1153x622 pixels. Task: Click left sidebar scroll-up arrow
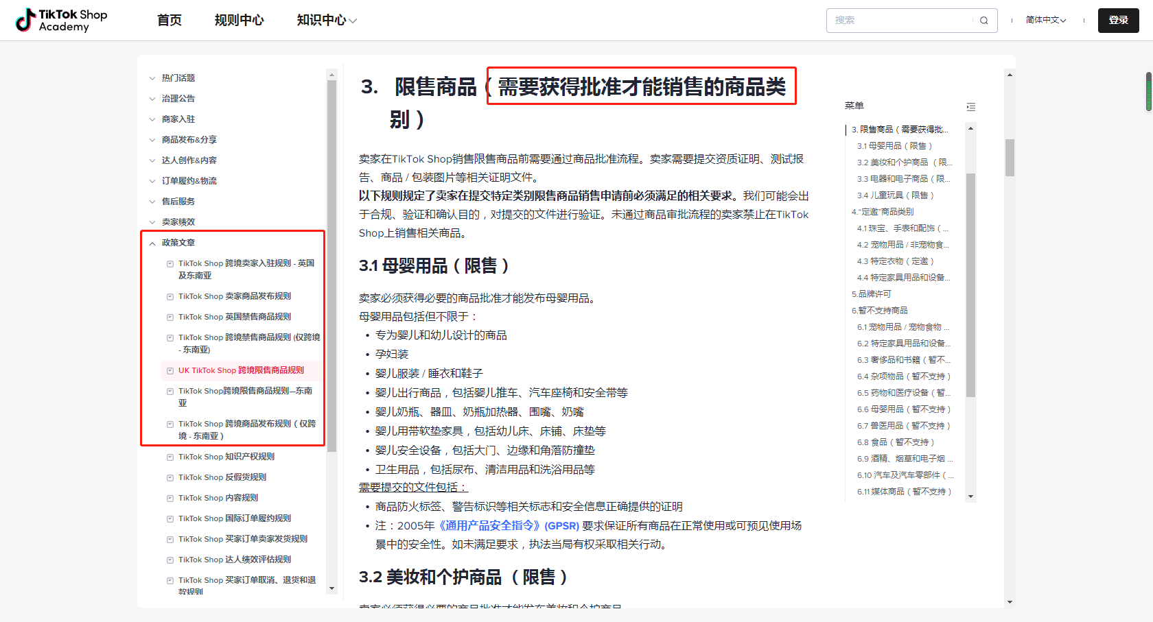coord(332,75)
